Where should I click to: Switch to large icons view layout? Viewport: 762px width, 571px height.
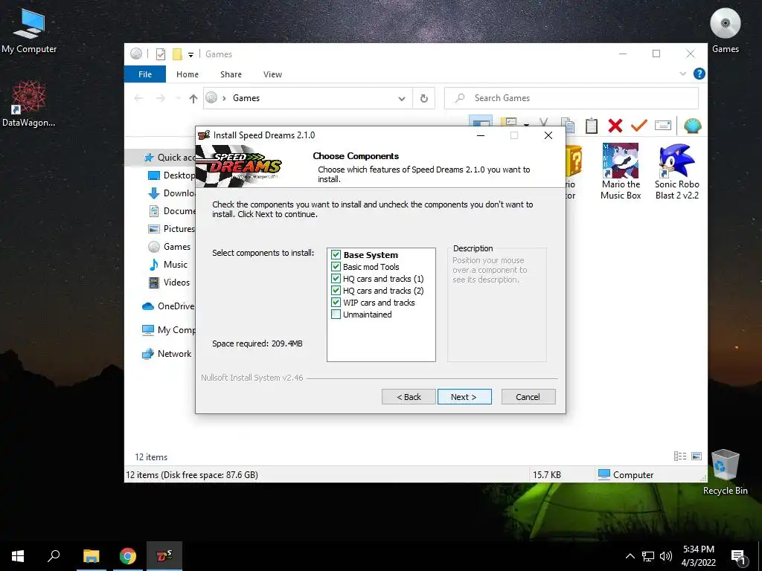click(x=697, y=456)
